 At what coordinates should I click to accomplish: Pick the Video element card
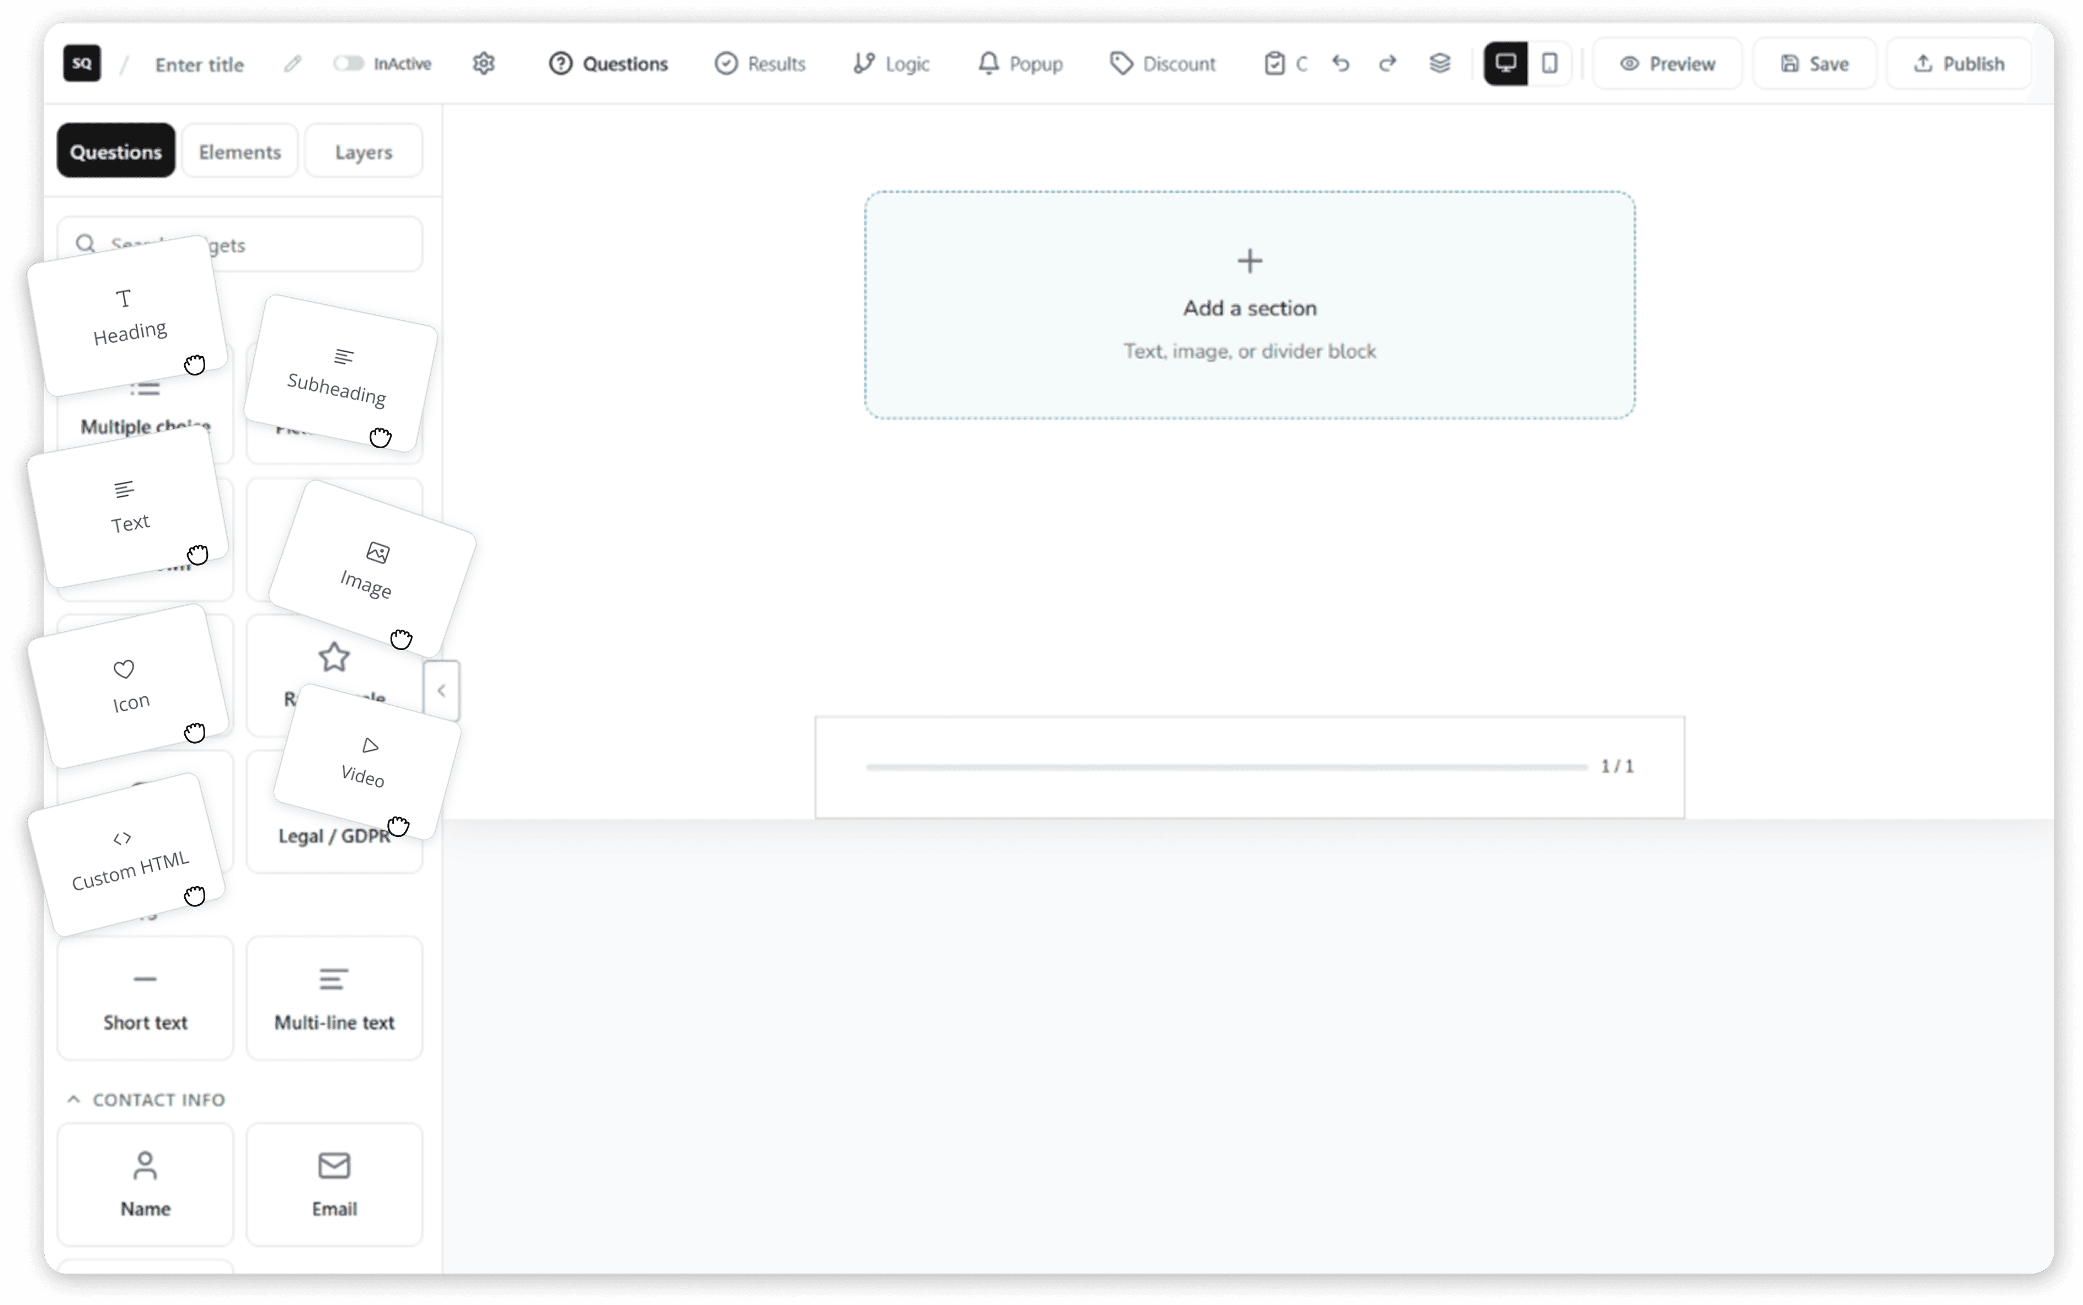click(367, 762)
